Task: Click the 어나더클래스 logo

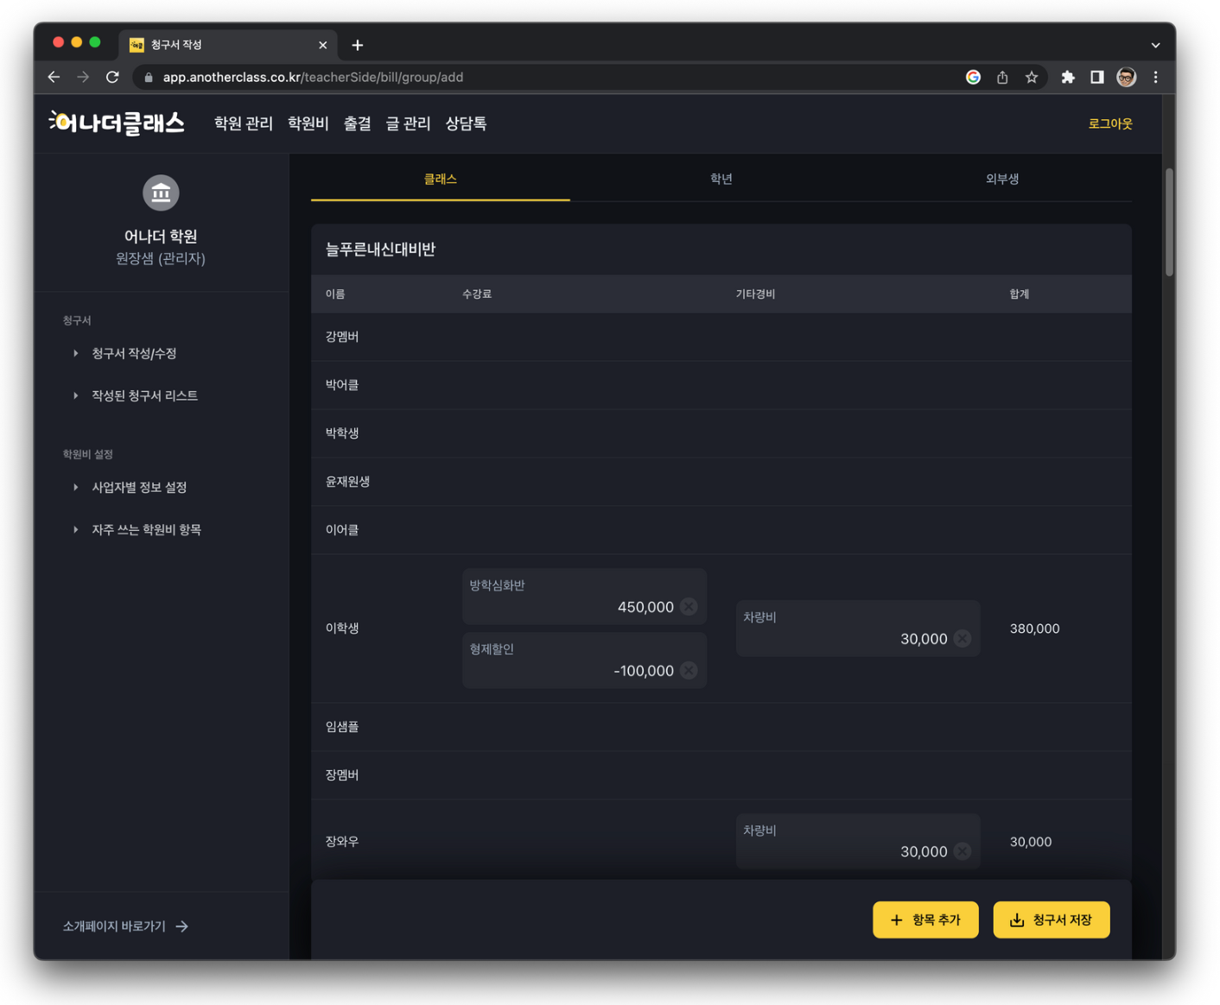Action: pos(117,123)
